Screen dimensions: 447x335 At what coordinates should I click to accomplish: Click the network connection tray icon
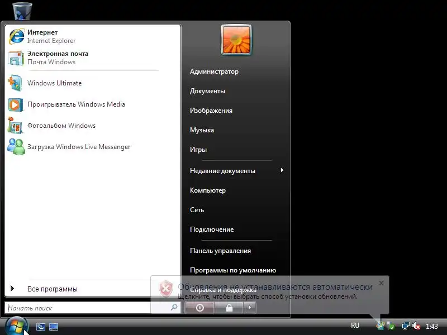pos(406,326)
